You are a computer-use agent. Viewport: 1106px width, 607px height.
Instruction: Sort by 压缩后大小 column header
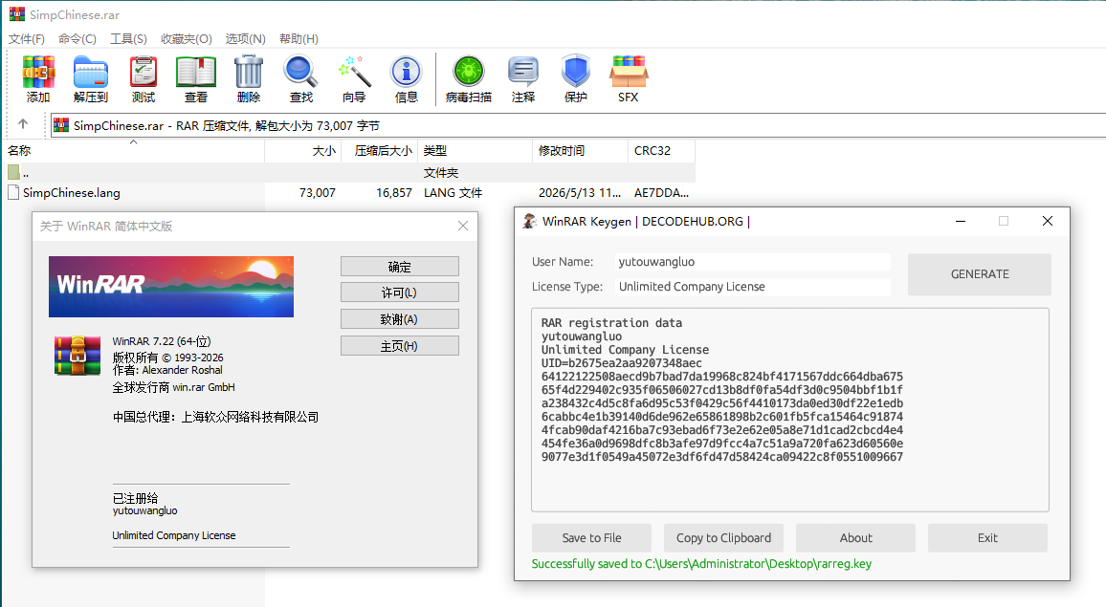point(380,150)
